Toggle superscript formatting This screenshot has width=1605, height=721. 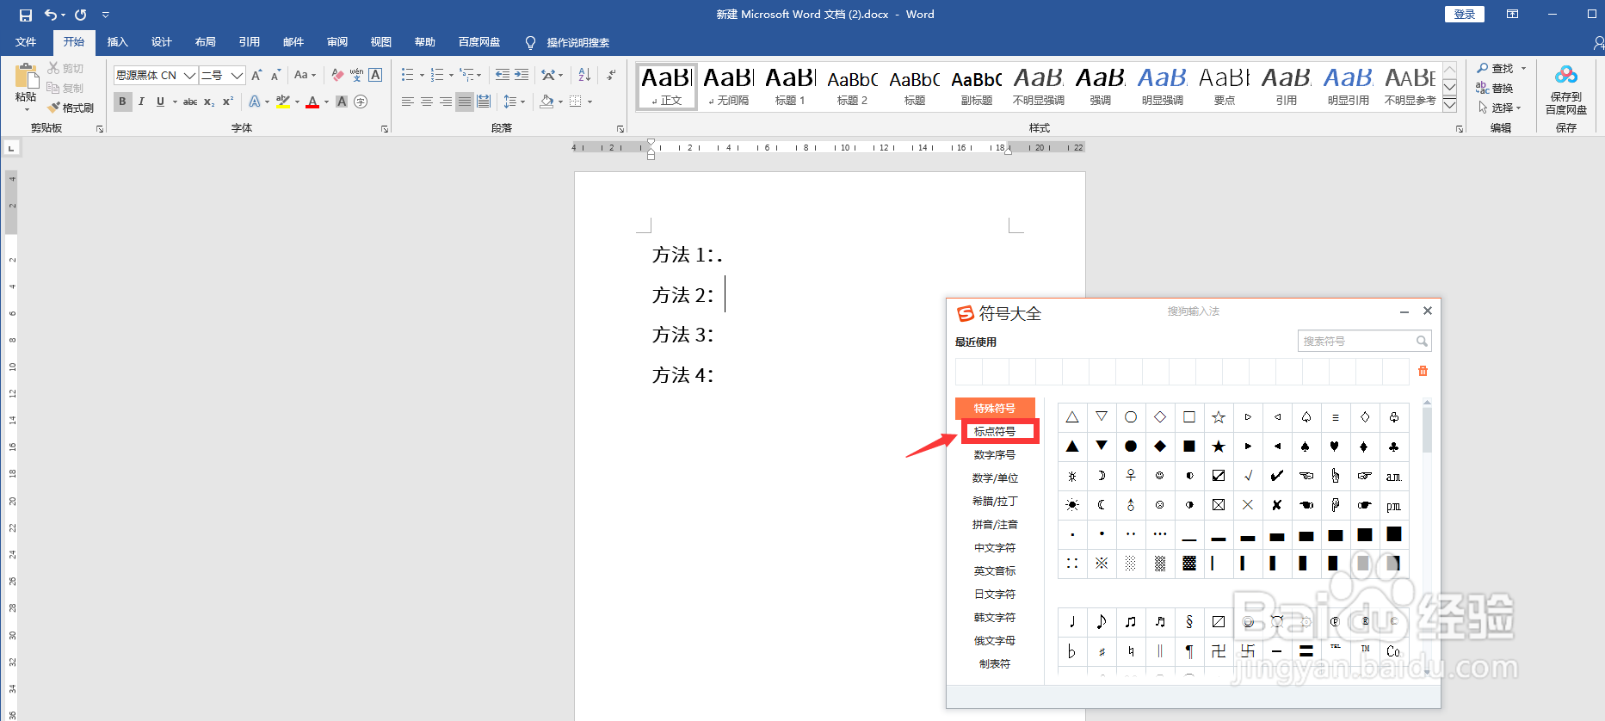(227, 102)
